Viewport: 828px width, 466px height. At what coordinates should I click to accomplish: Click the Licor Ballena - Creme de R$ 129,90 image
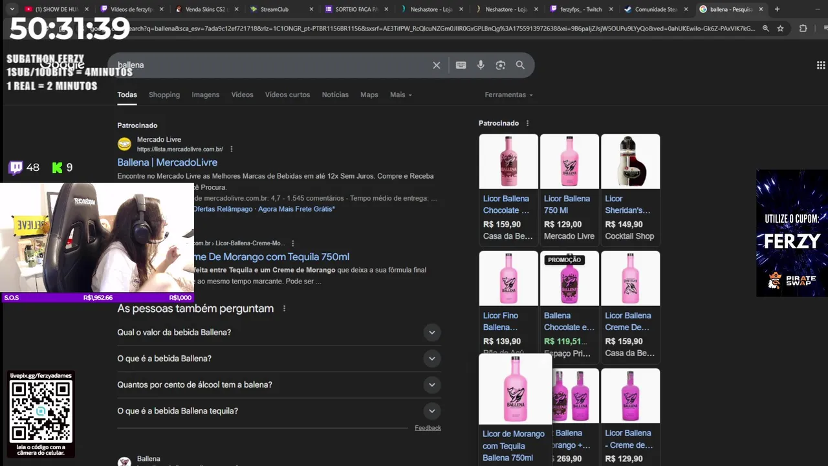(630, 396)
